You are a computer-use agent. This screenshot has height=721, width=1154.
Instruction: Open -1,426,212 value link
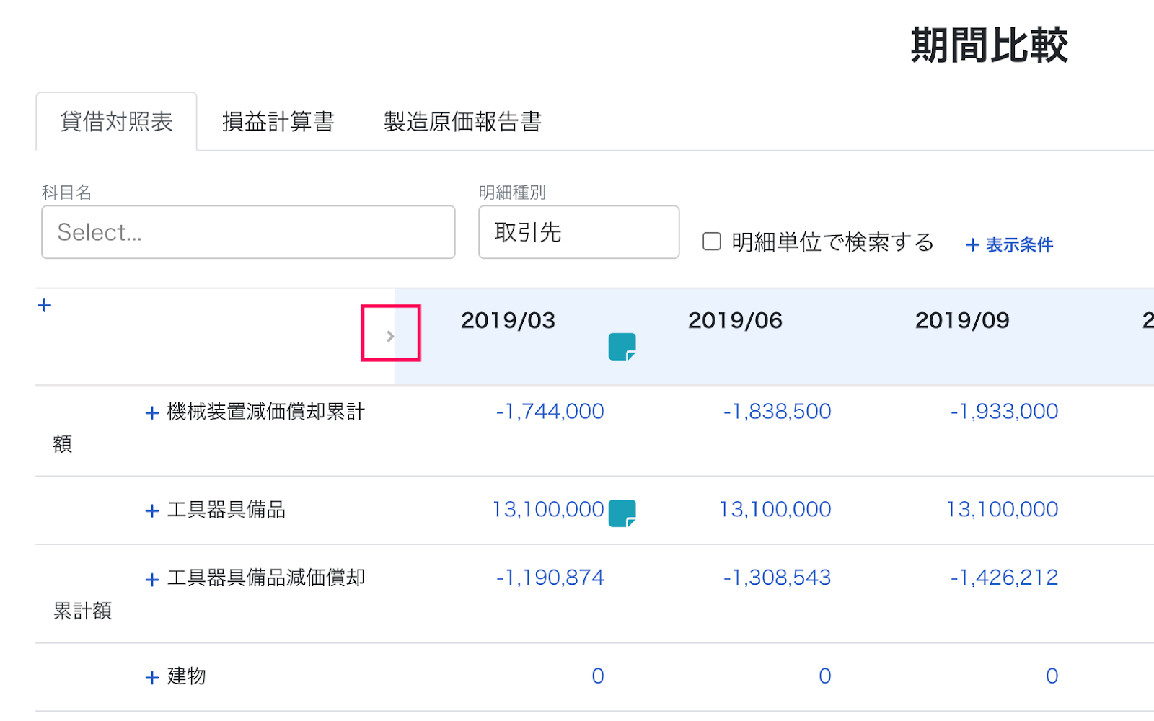pos(1004,578)
